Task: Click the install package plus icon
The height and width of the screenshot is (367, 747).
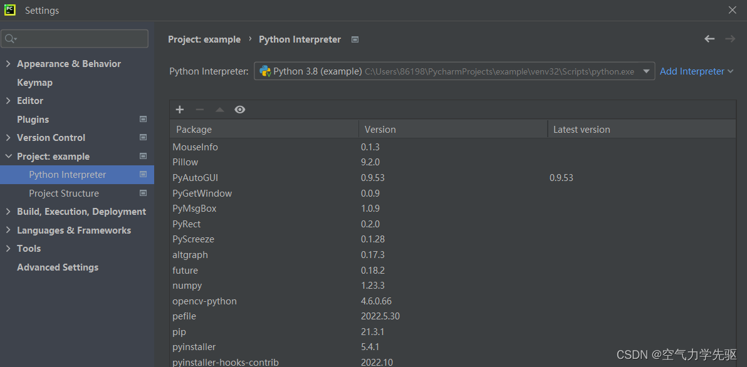Action: click(x=180, y=110)
